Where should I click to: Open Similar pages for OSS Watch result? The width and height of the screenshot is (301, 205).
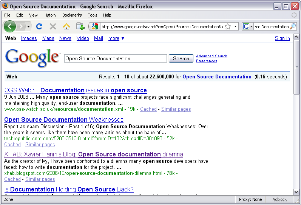pyautogui.click(x=176, y=109)
